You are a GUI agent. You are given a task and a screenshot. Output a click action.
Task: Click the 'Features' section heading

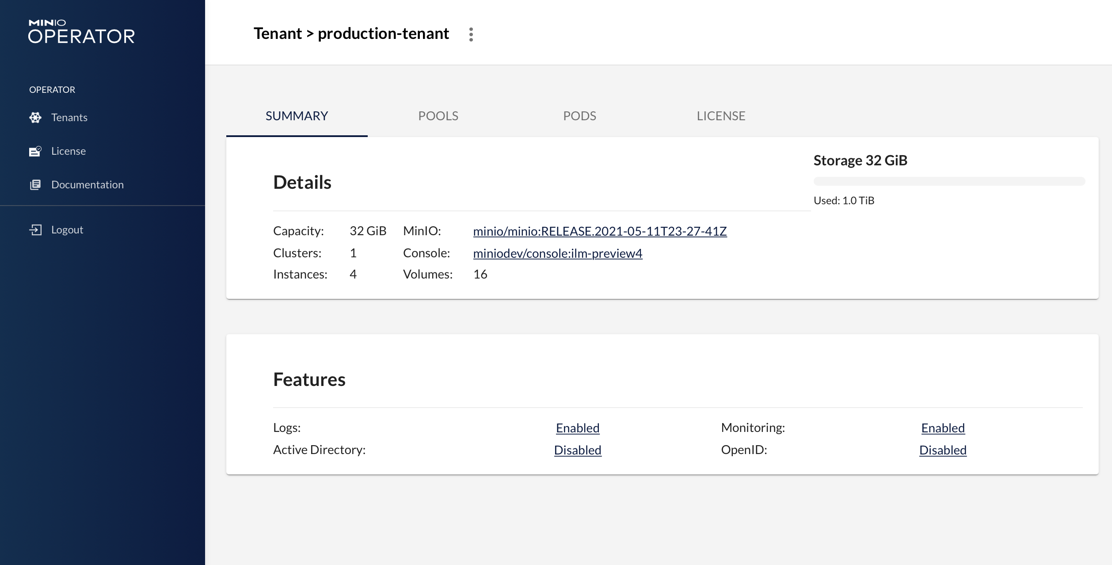(309, 379)
